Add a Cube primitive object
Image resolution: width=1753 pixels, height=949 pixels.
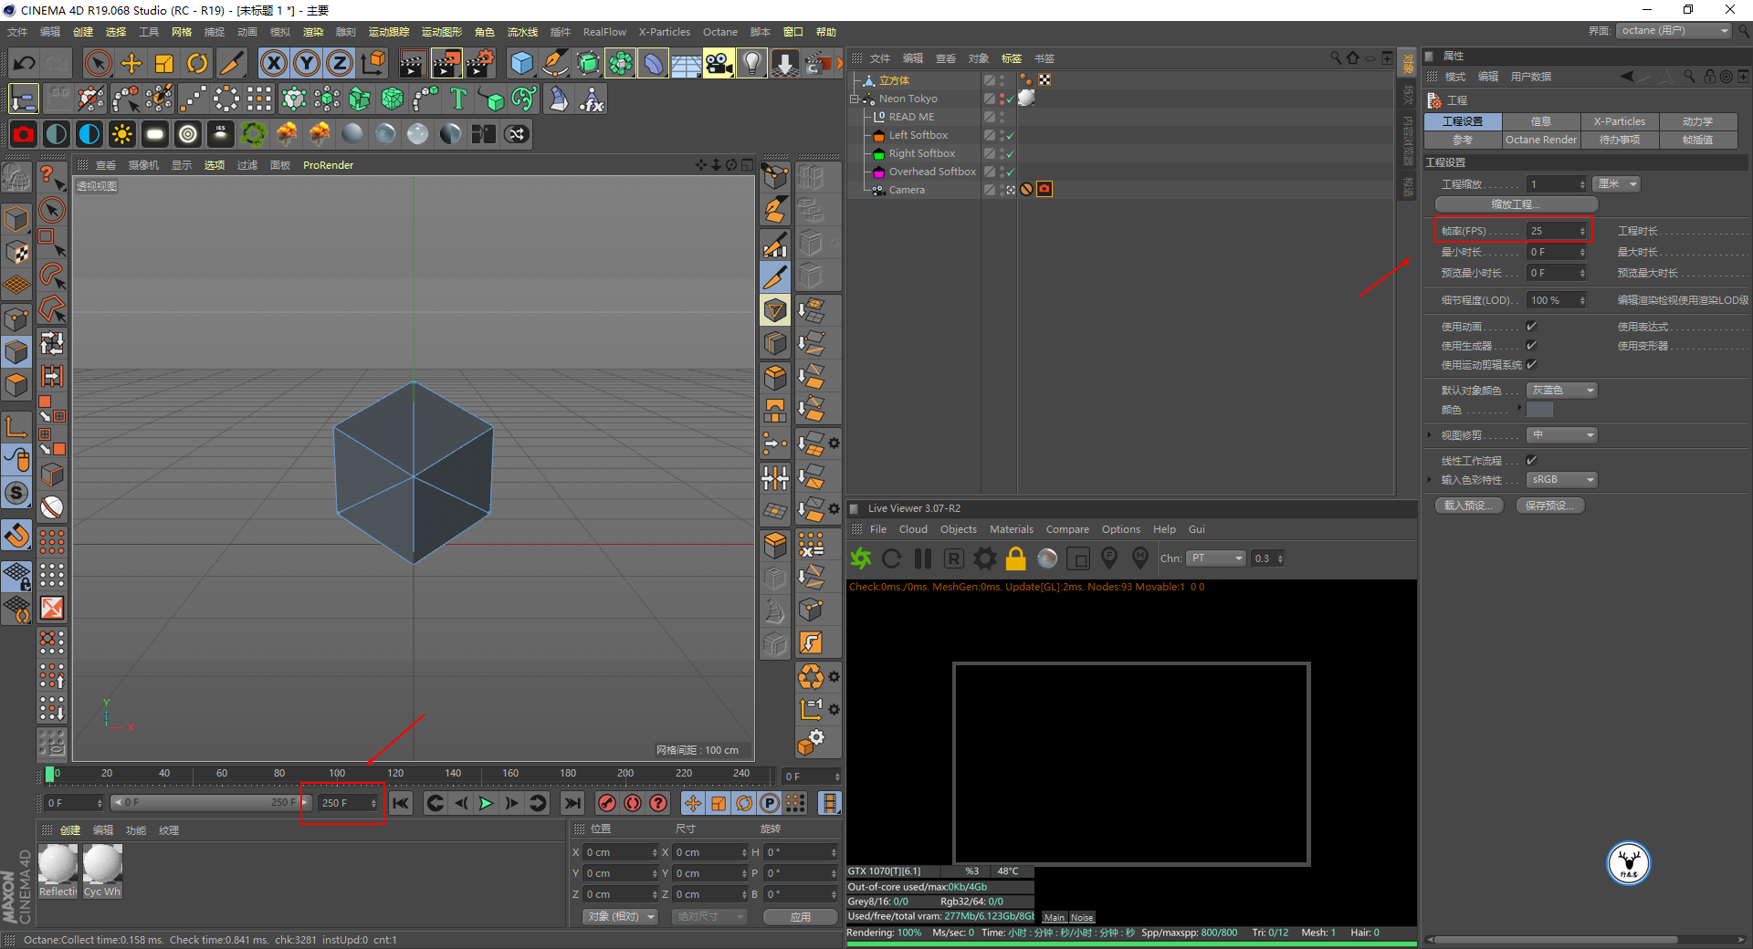[521, 63]
